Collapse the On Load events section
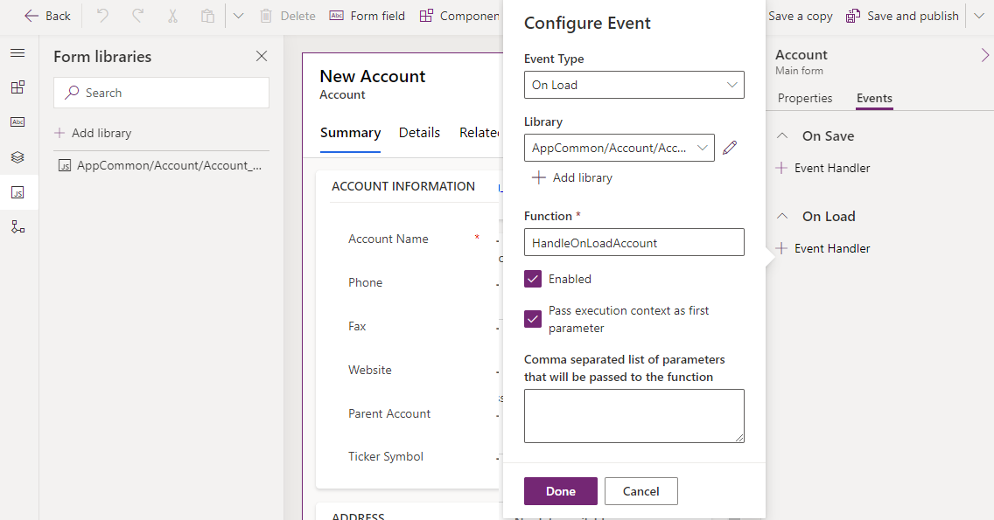The height and width of the screenshot is (520, 994). 783,217
